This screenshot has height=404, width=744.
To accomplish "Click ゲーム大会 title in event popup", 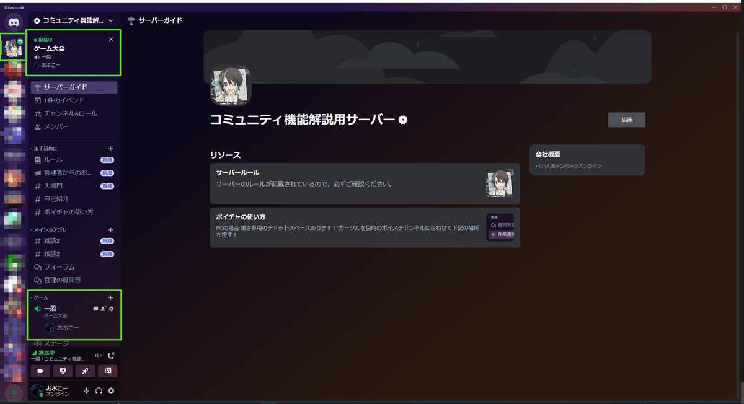I will (49, 48).
